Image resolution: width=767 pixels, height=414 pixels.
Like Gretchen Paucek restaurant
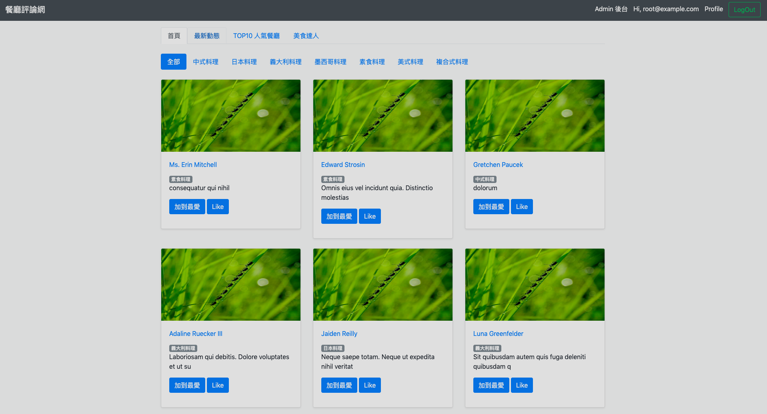pyautogui.click(x=522, y=207)
